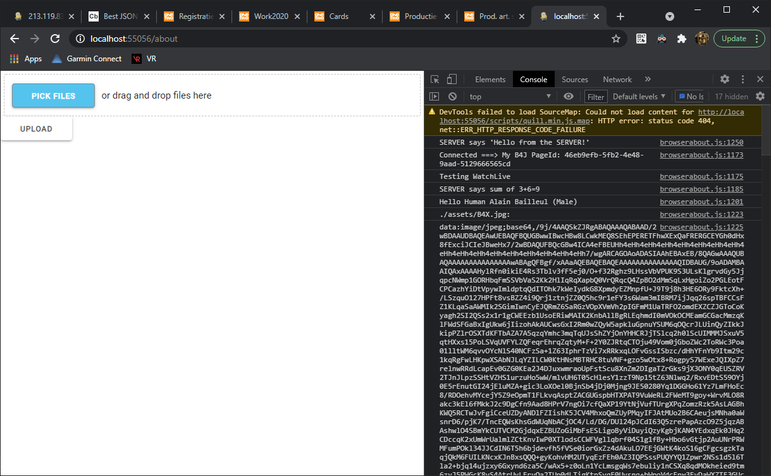
Task: Open source link browserabout.js:1201
Action: 701,202
